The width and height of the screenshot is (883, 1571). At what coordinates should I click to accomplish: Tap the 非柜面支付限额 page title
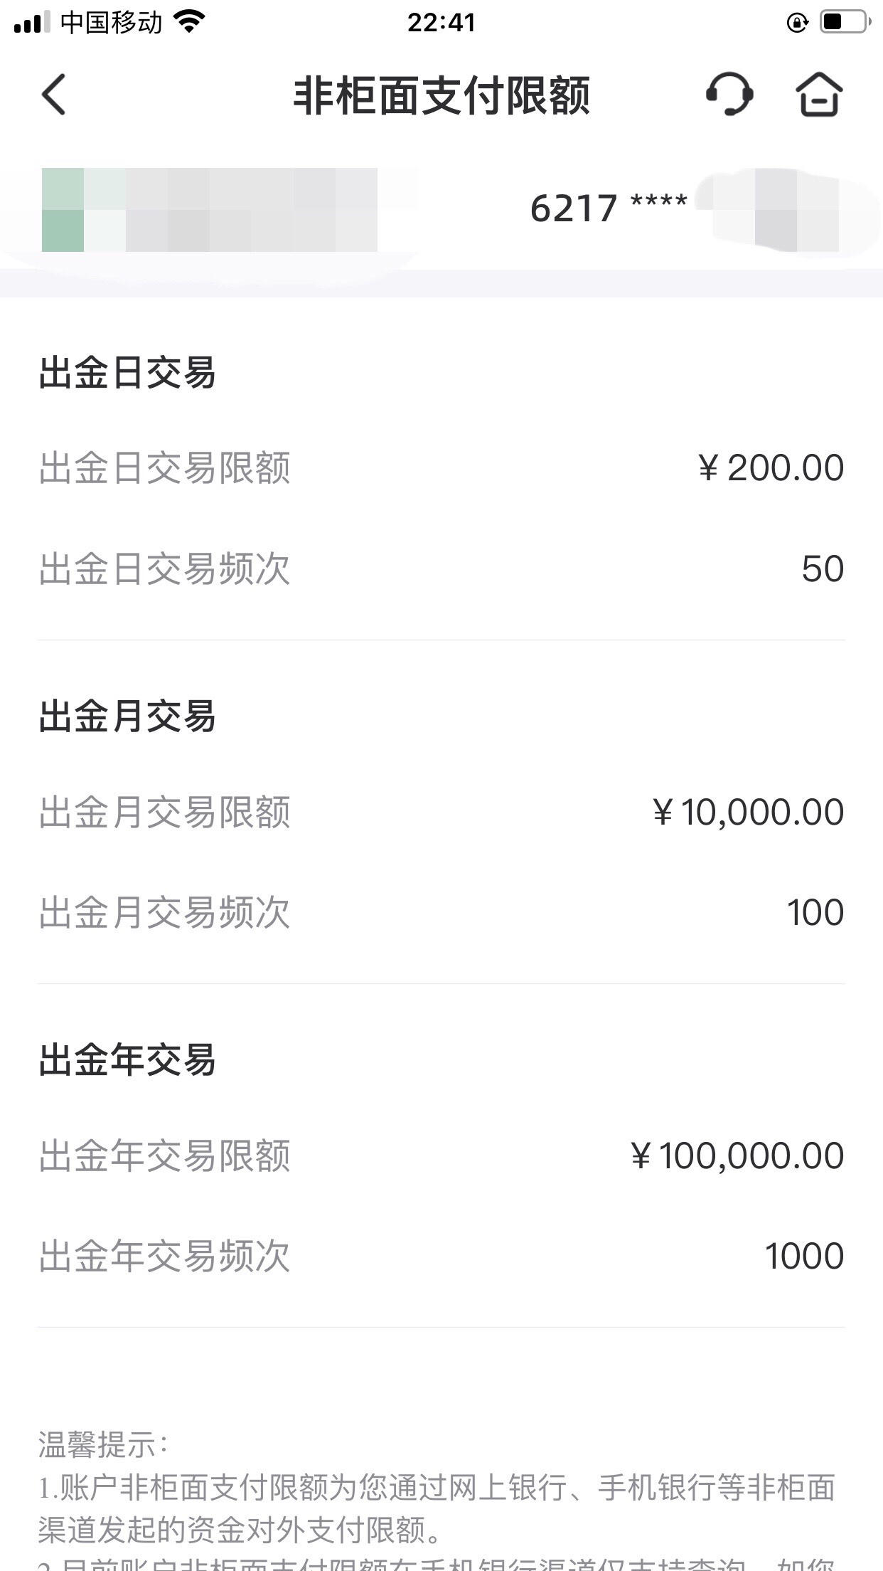click(442, 95)
